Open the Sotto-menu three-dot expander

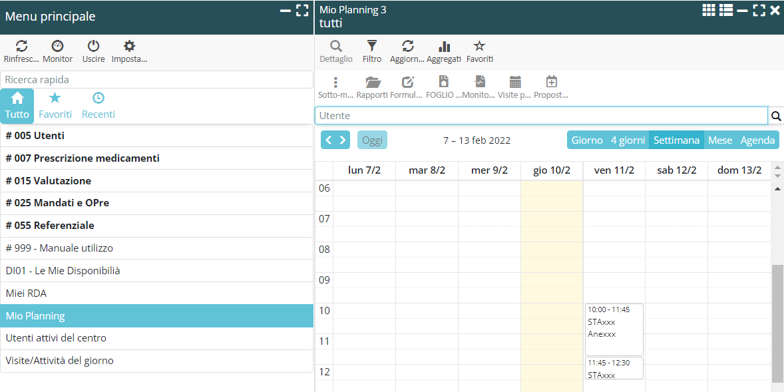[335, 83]
